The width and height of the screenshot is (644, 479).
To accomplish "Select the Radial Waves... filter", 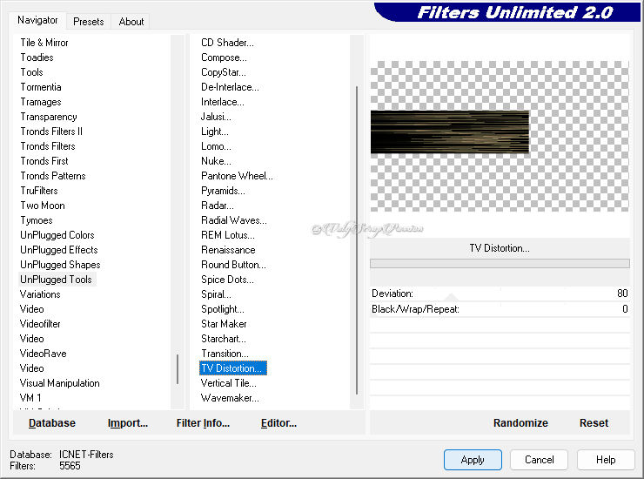I will 233,220.
